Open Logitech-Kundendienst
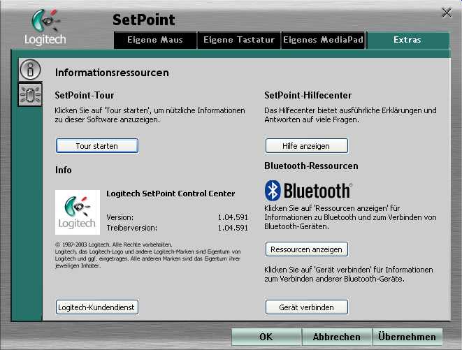This screenshot has width=462, height=350. tap(97, 307)
